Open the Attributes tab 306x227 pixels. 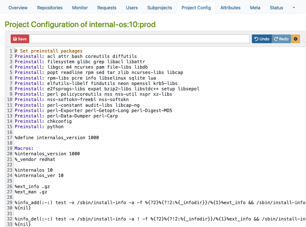(x=230, y=8)
